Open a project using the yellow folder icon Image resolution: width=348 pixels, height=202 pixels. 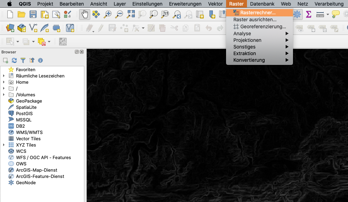point(22,14)
